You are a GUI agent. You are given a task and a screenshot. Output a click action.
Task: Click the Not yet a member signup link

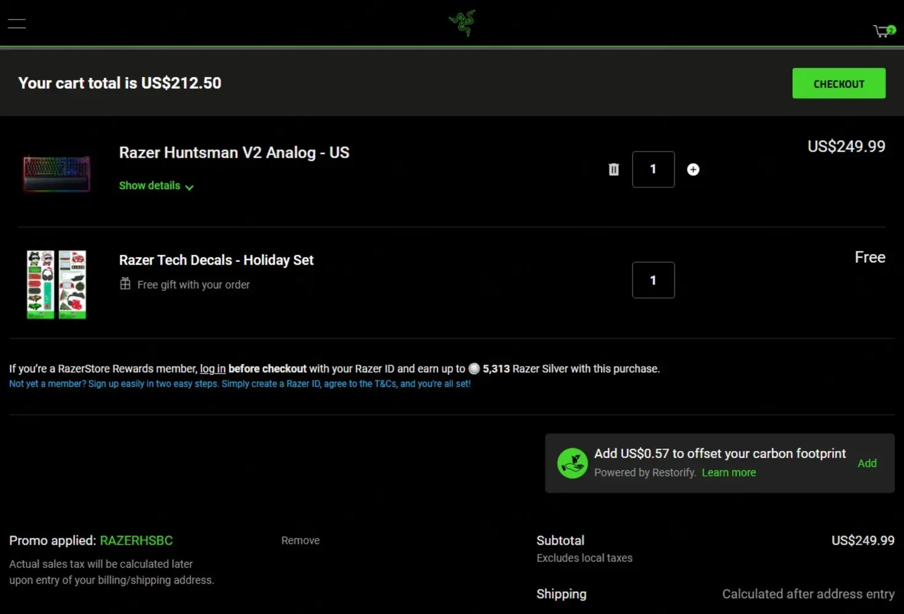[x=240, y=384]
